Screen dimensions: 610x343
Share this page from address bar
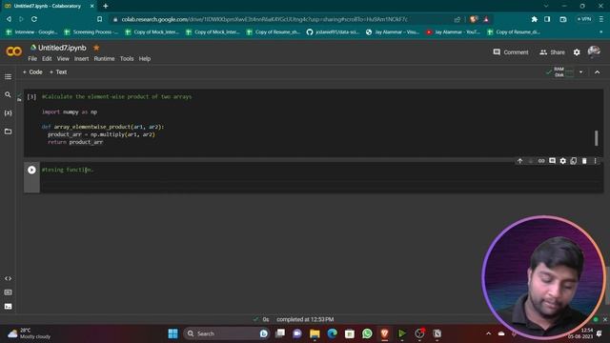(457, 19)
